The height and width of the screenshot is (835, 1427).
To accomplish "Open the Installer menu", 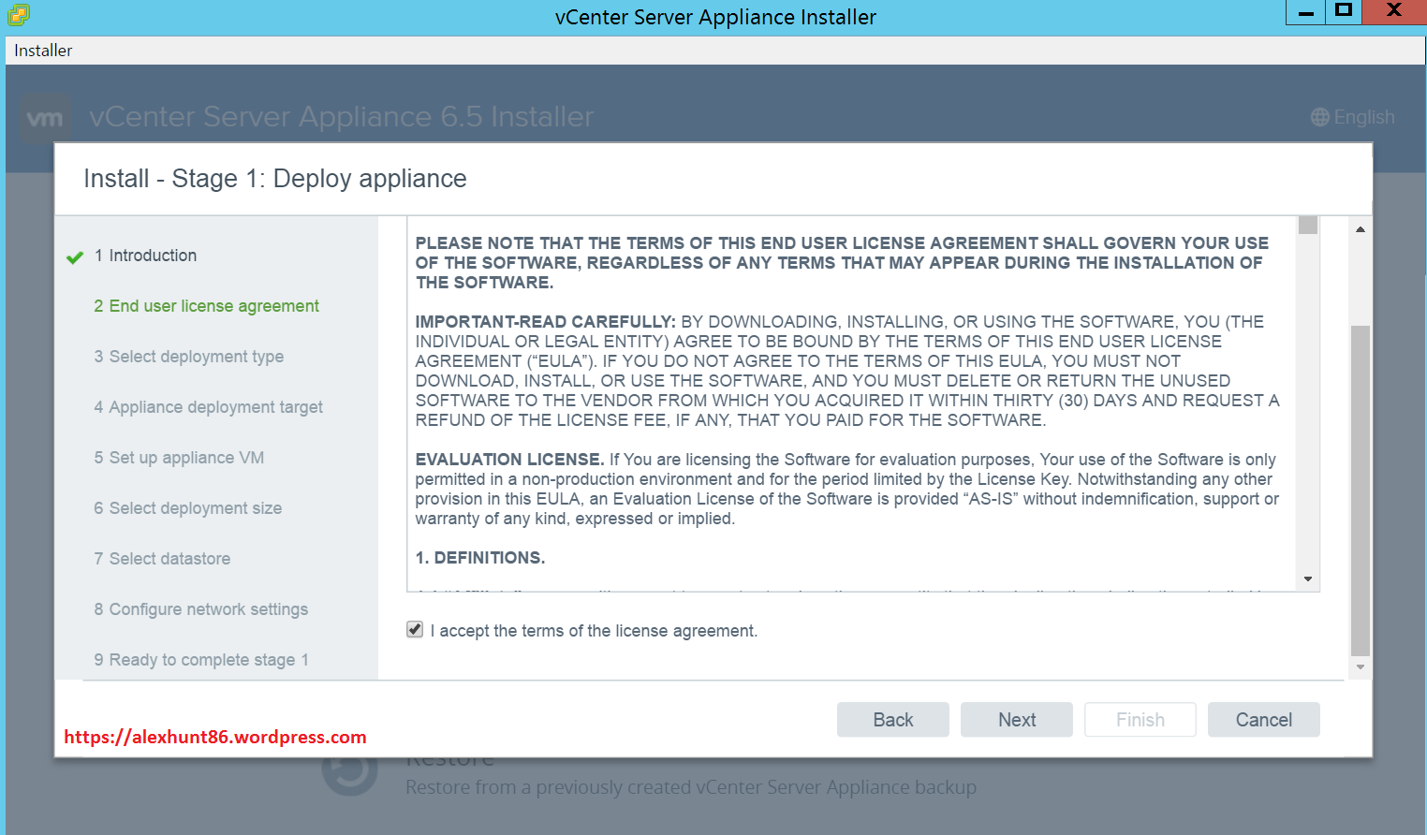I will click(43, 51).
